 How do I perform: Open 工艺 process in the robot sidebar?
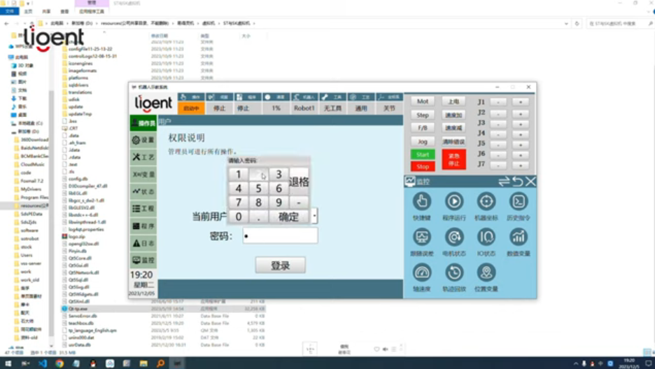pos(143,157)
